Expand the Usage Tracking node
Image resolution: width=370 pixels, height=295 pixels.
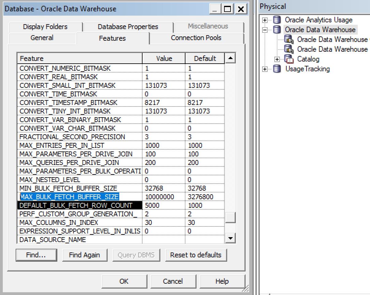coord(264,69)
